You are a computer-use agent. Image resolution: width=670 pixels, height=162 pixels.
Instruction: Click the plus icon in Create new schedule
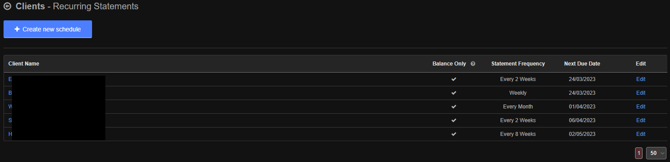(x=17, y=29)
